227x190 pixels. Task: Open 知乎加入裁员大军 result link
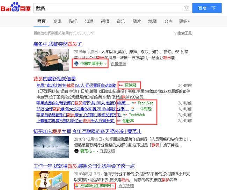[87, 131]
